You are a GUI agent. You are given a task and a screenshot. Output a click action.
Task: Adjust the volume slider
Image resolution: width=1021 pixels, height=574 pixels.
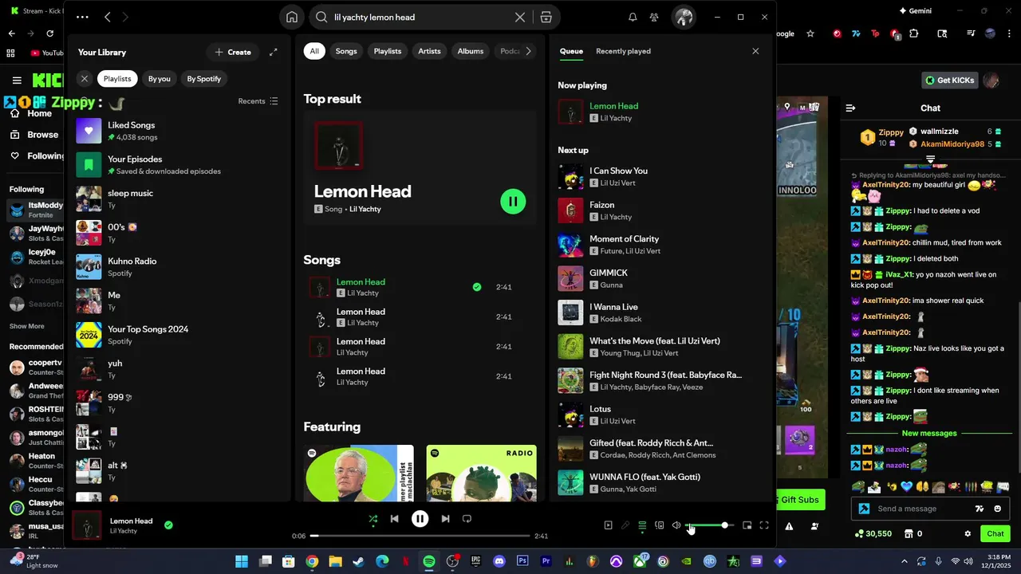point(708,525)
